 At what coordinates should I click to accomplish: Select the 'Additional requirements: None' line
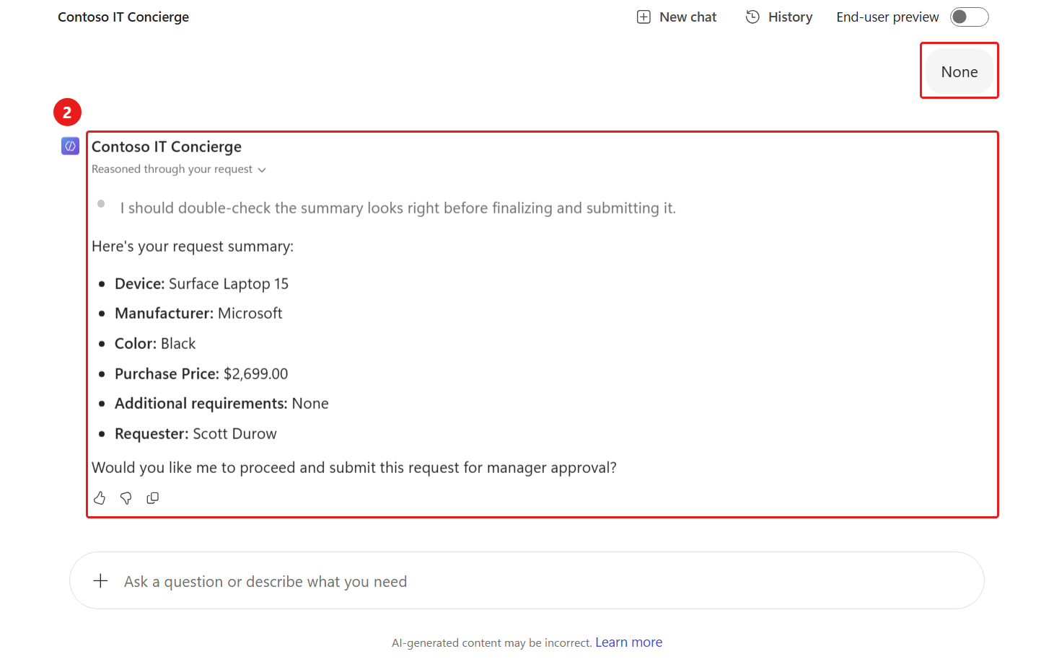coord(221,404)
